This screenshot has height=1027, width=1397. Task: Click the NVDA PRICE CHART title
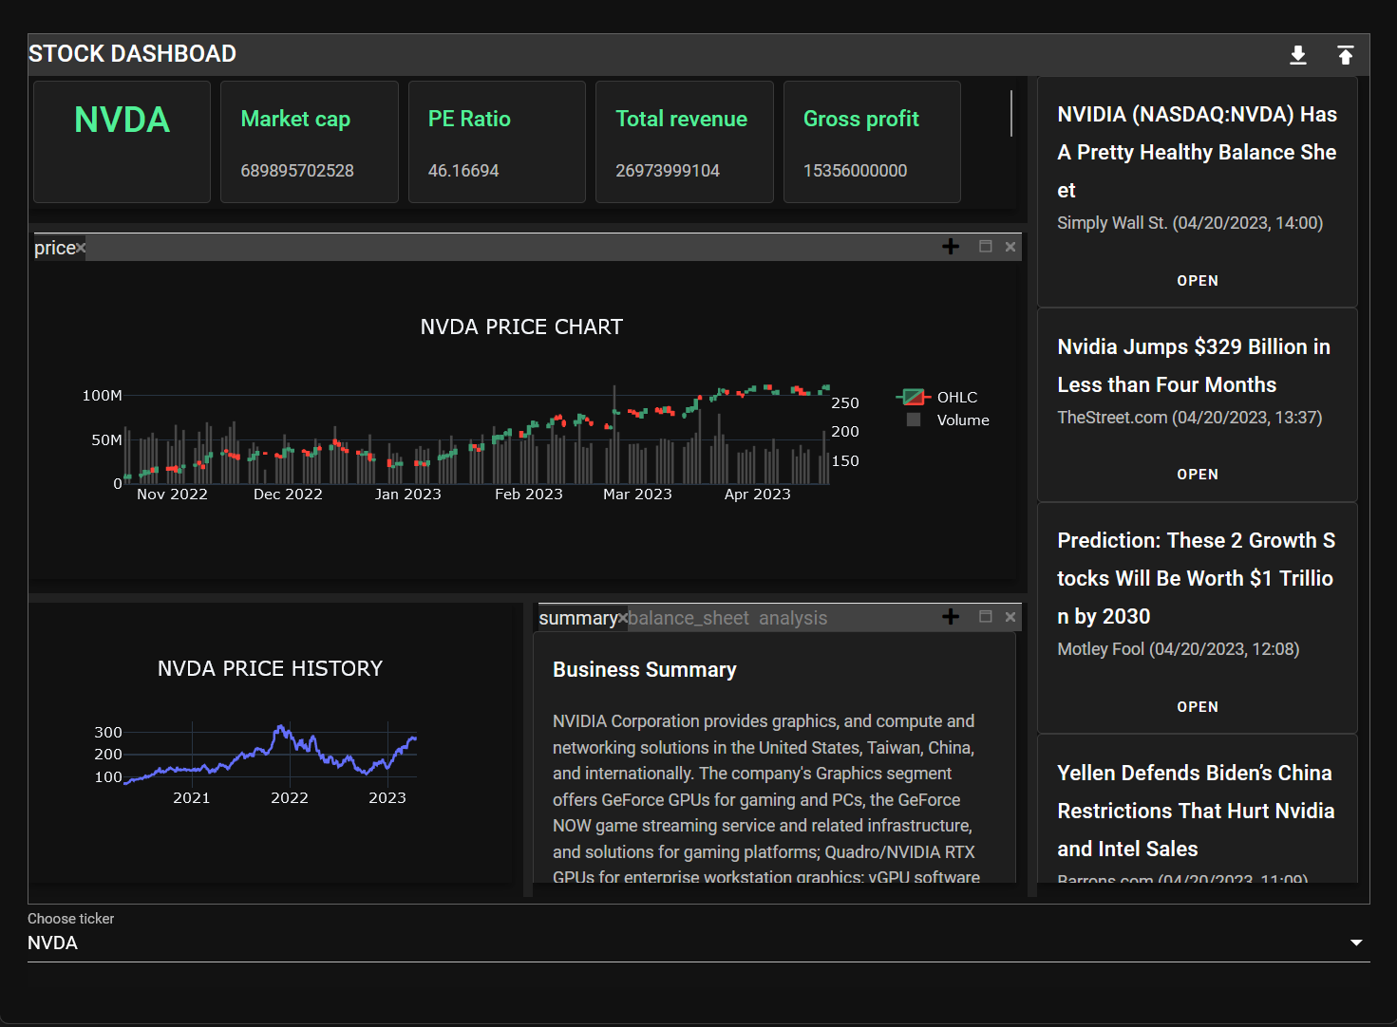(x=521, y=327)
